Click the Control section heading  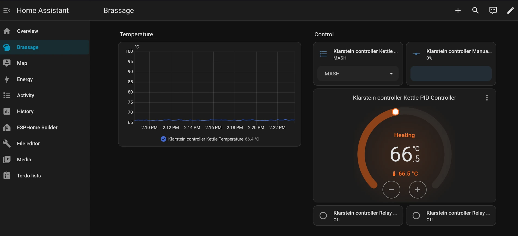(x=324, y=34)
